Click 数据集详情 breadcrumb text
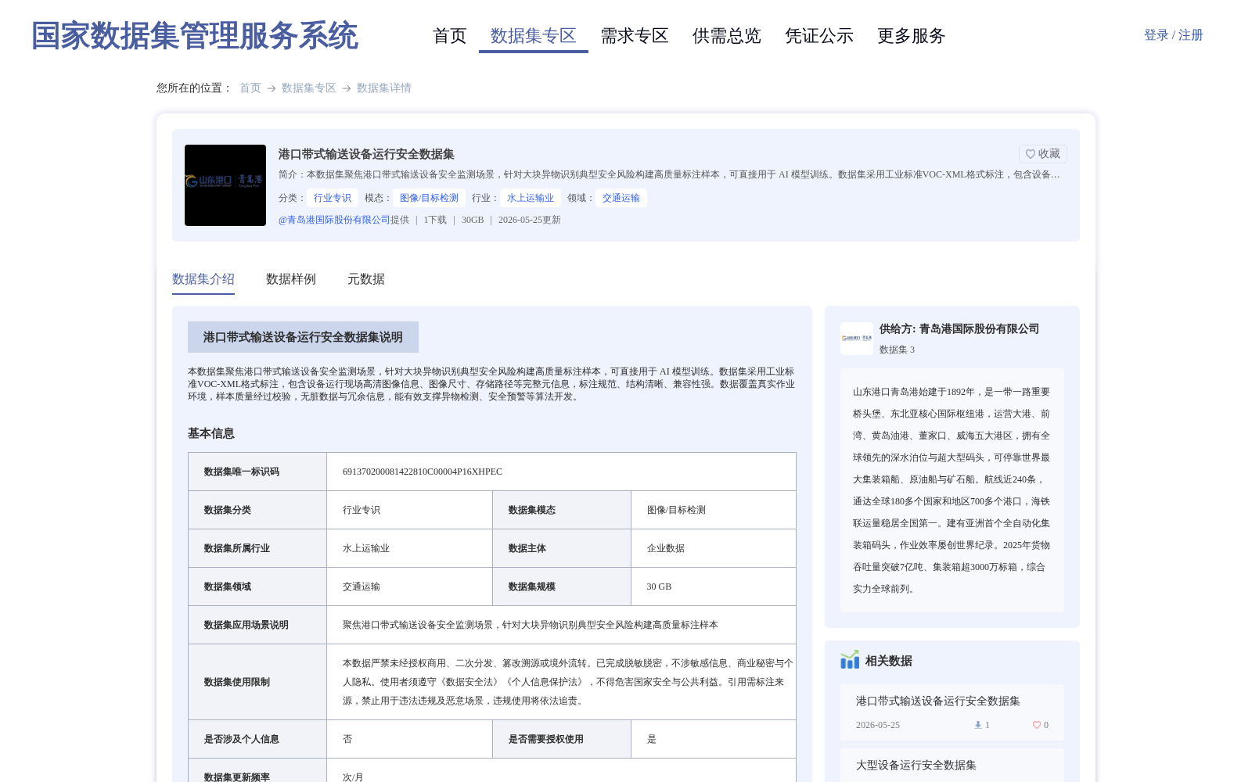Image resolution: width=1252 pixels, height=782 pixels. (x=384, y=88)
